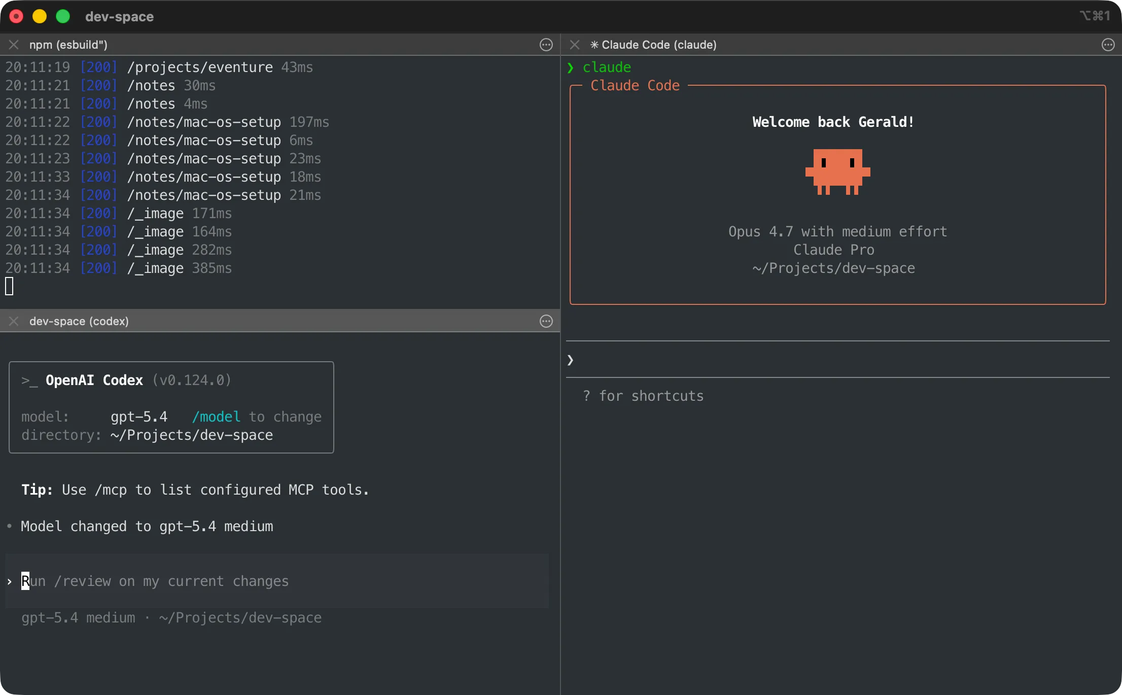Click the Codex '>_' prompt glyph
1122x695 pixels.
29,380
